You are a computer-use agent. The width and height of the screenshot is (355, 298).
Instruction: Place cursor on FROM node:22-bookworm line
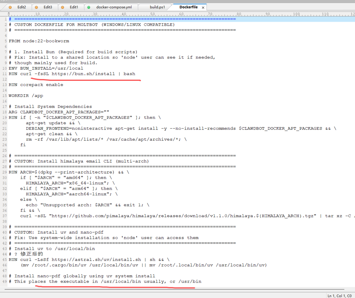point(39,41)
